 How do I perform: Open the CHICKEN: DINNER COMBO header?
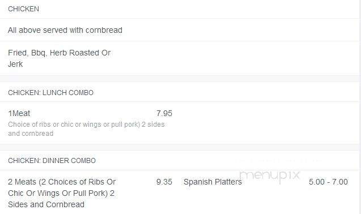point(52,161)
